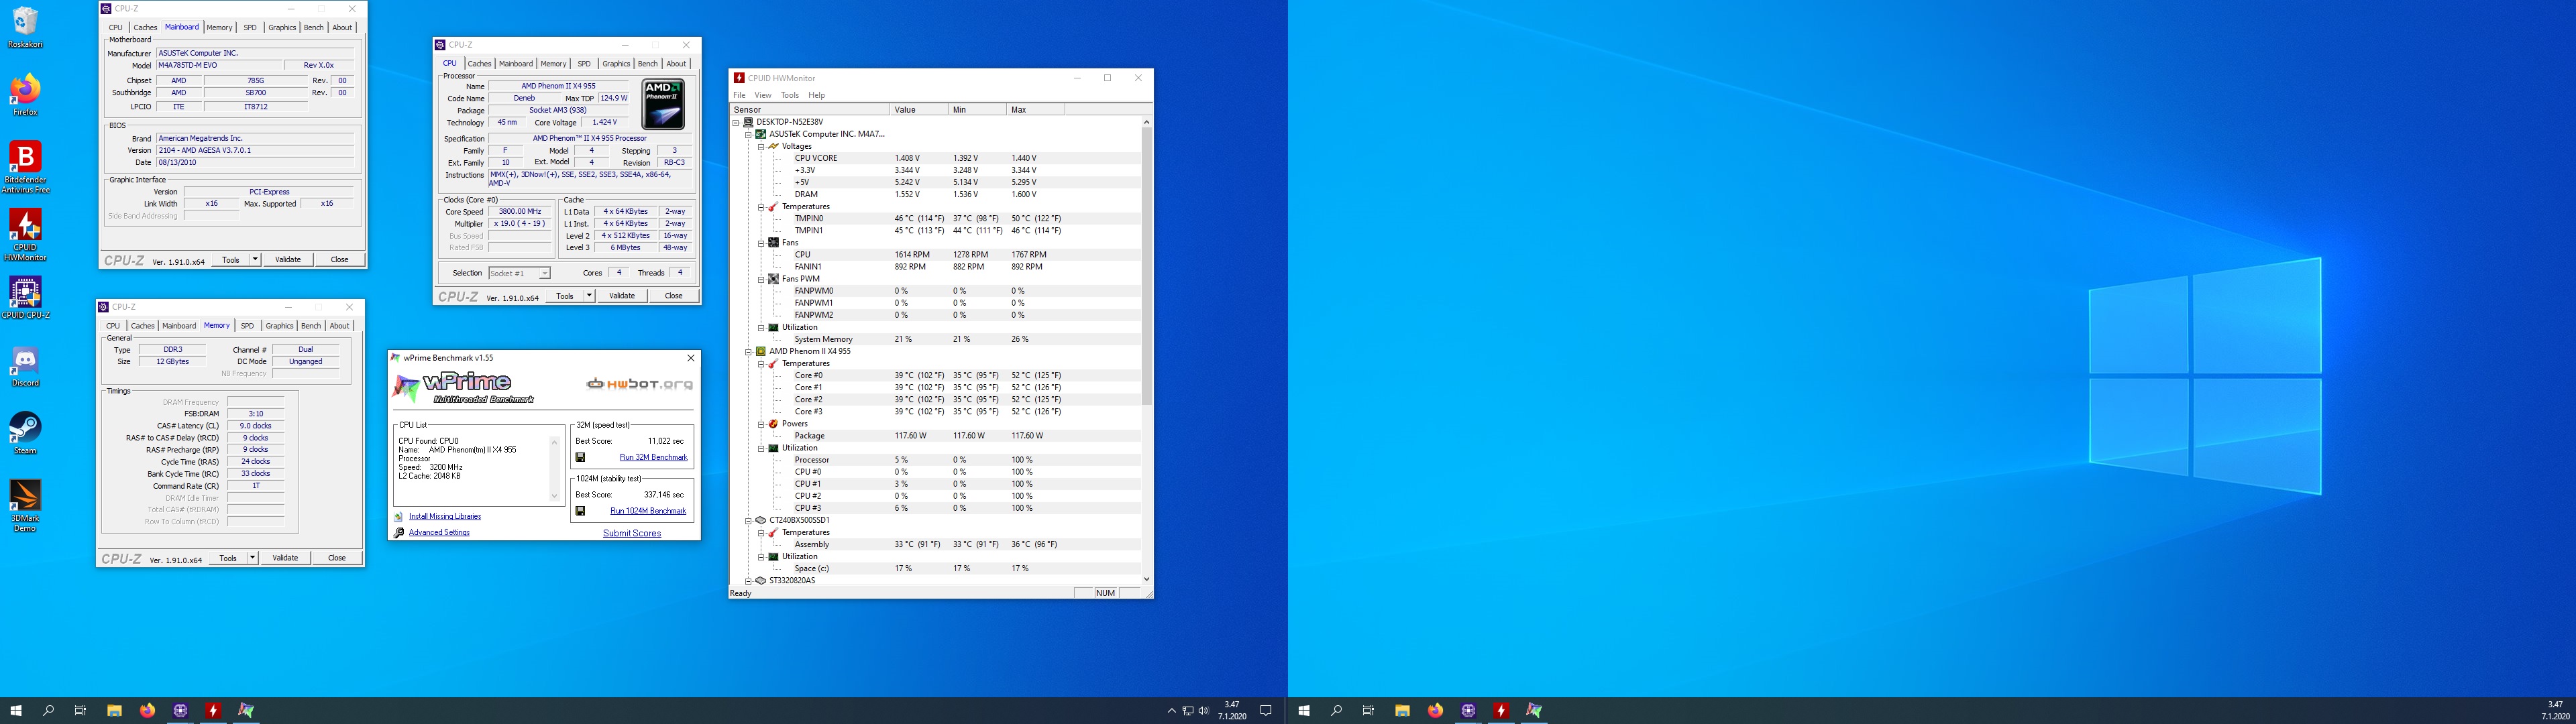Switch to the Bench tab in CPU-Z CPU window
The image size is (2576, 724).
[x=648, y=64]
